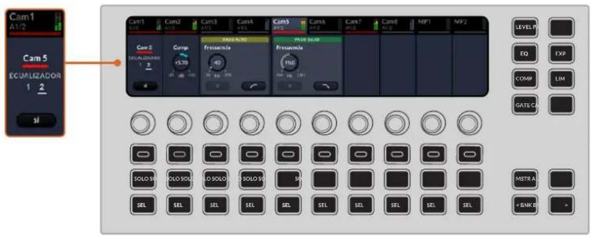Hit the oval-icon button in the MP1 column

click(432, 154)
